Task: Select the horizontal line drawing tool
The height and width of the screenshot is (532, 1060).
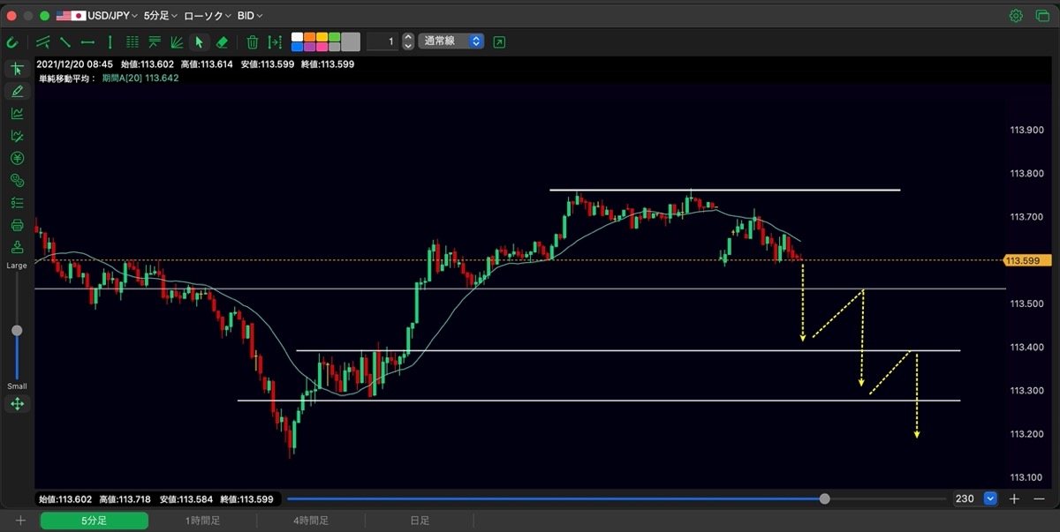Action: (87, 41)
